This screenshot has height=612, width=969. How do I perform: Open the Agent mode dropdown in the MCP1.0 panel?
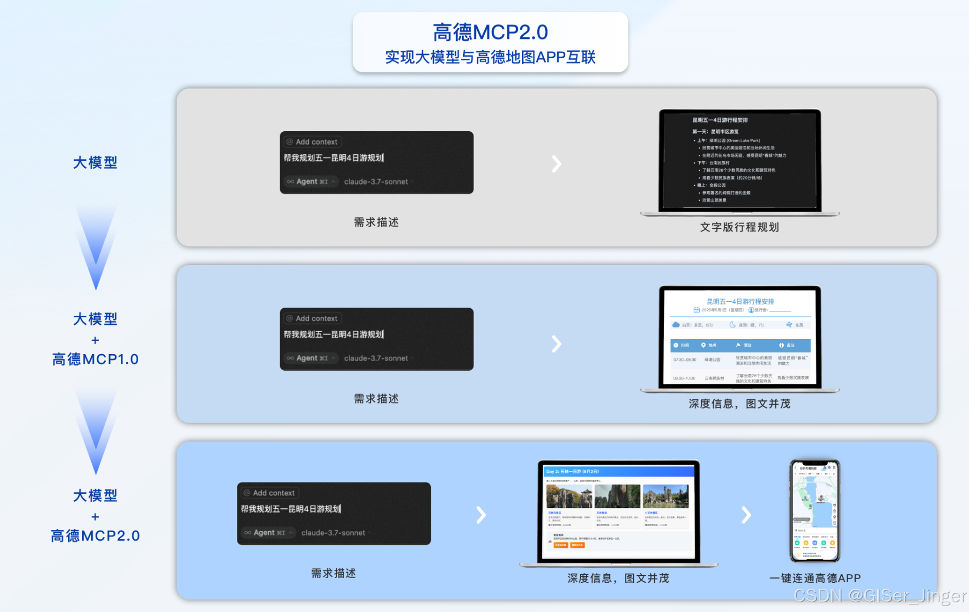coord(311,358)
